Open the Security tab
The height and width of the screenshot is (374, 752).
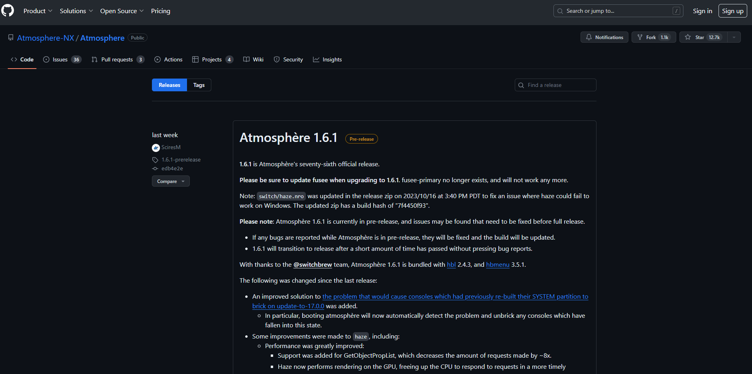pyautogui.click(x=288, y=59)
